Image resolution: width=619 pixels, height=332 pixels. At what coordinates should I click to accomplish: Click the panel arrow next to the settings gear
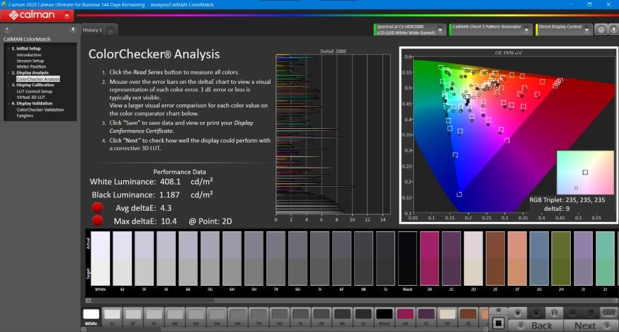(x=613, y=29)
